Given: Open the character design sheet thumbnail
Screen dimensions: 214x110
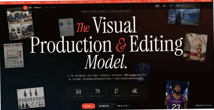Looking at the screenshot, I should click(31, 98).
